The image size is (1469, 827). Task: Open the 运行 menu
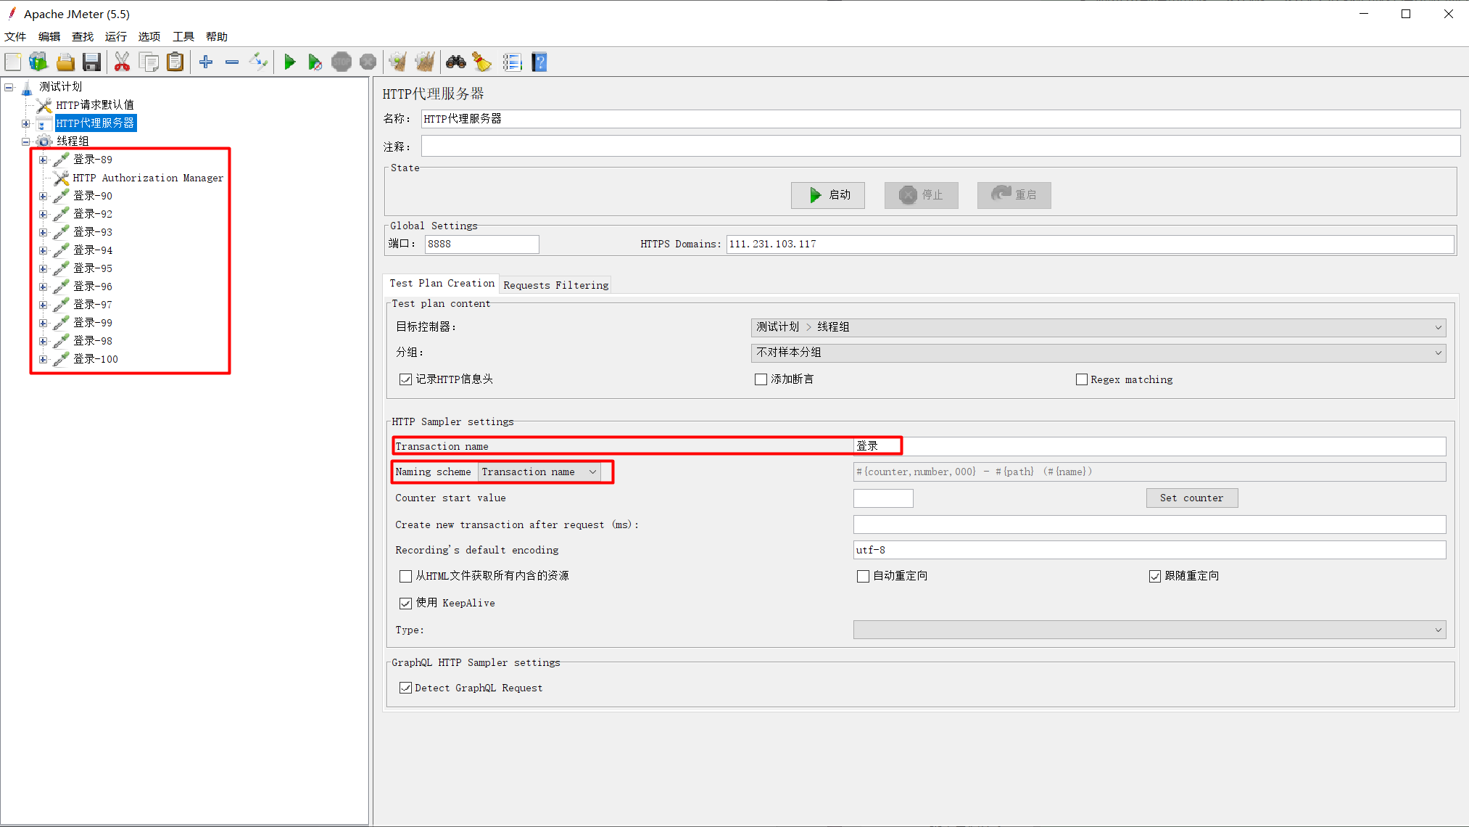pyautogui.click(x=116, y=36)
